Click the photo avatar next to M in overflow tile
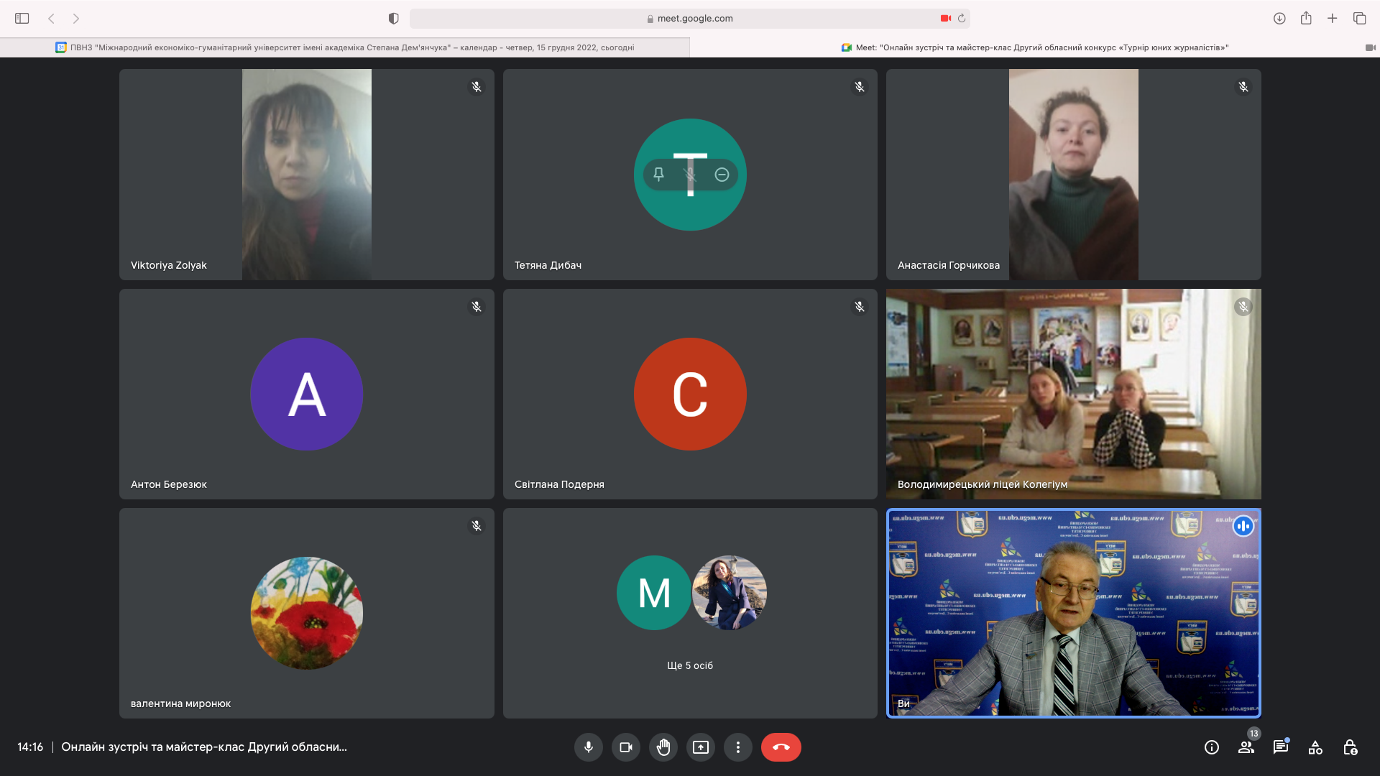1380x776 pixels. tap(729, 593)
